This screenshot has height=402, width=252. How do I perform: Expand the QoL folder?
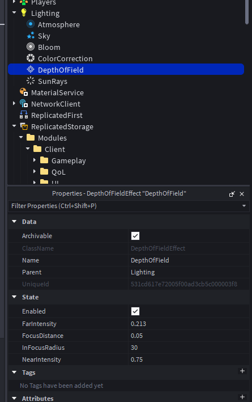pyautogui.click(x=35, y=171)
